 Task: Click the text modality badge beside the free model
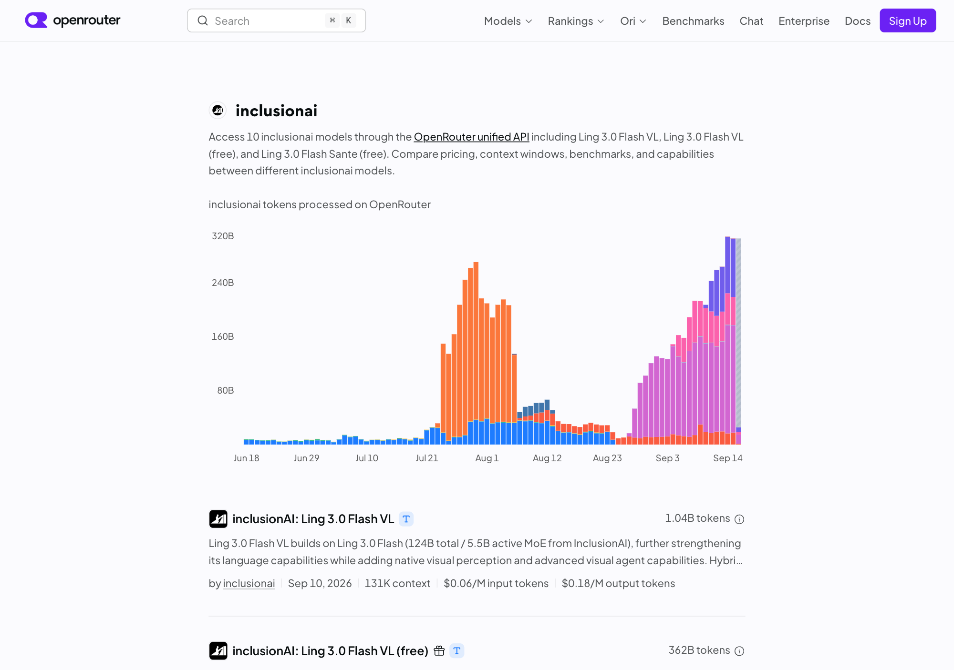click(457, 651)
